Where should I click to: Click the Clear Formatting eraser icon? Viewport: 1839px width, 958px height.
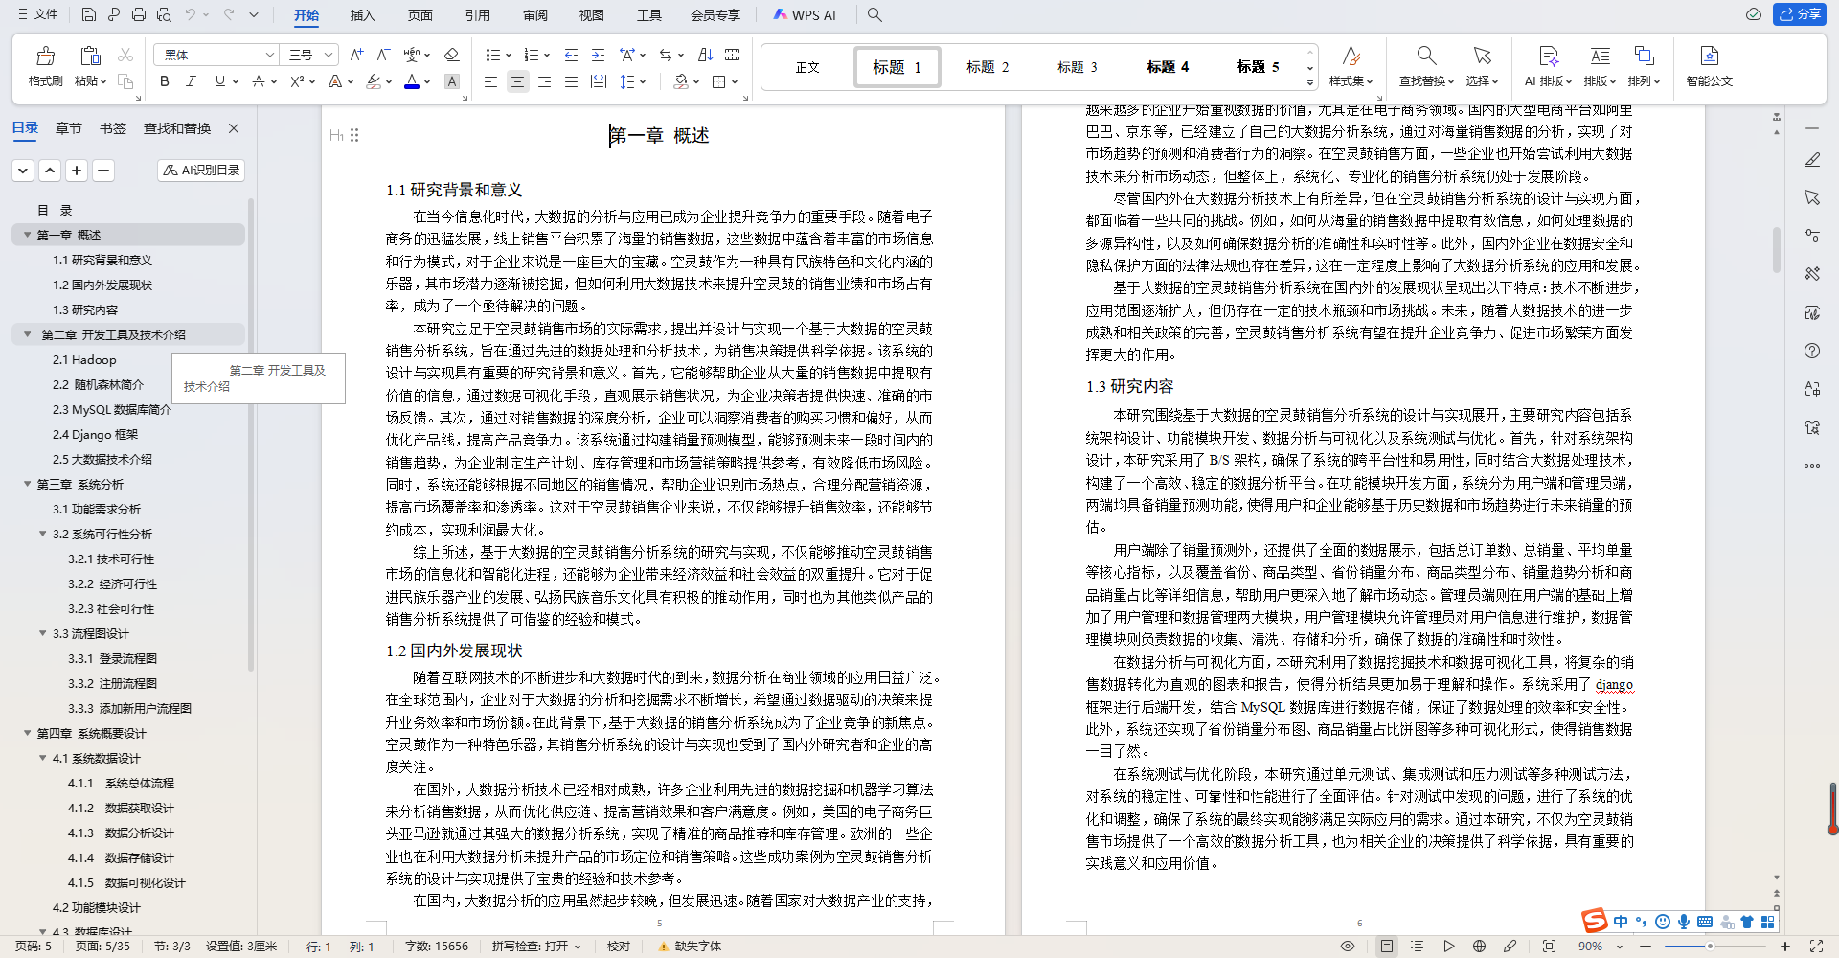click(452, 55)
